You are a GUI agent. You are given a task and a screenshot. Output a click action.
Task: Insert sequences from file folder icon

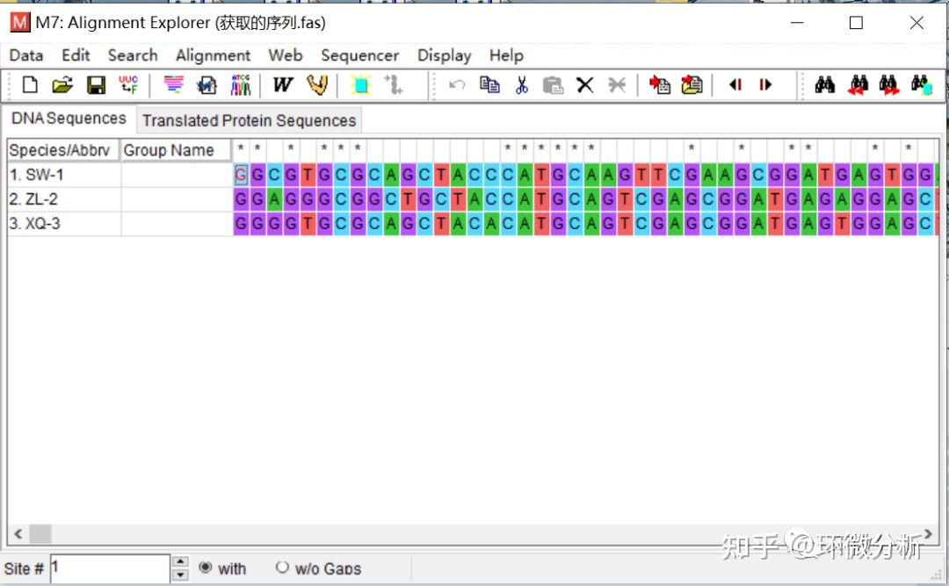(x=692, y=84)
